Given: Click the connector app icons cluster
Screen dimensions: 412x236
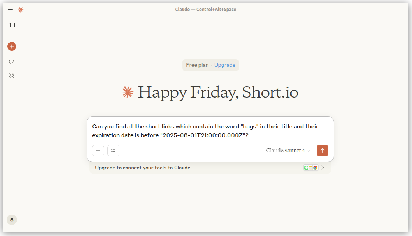Looking at the screenshot, I should click(311, 168).
